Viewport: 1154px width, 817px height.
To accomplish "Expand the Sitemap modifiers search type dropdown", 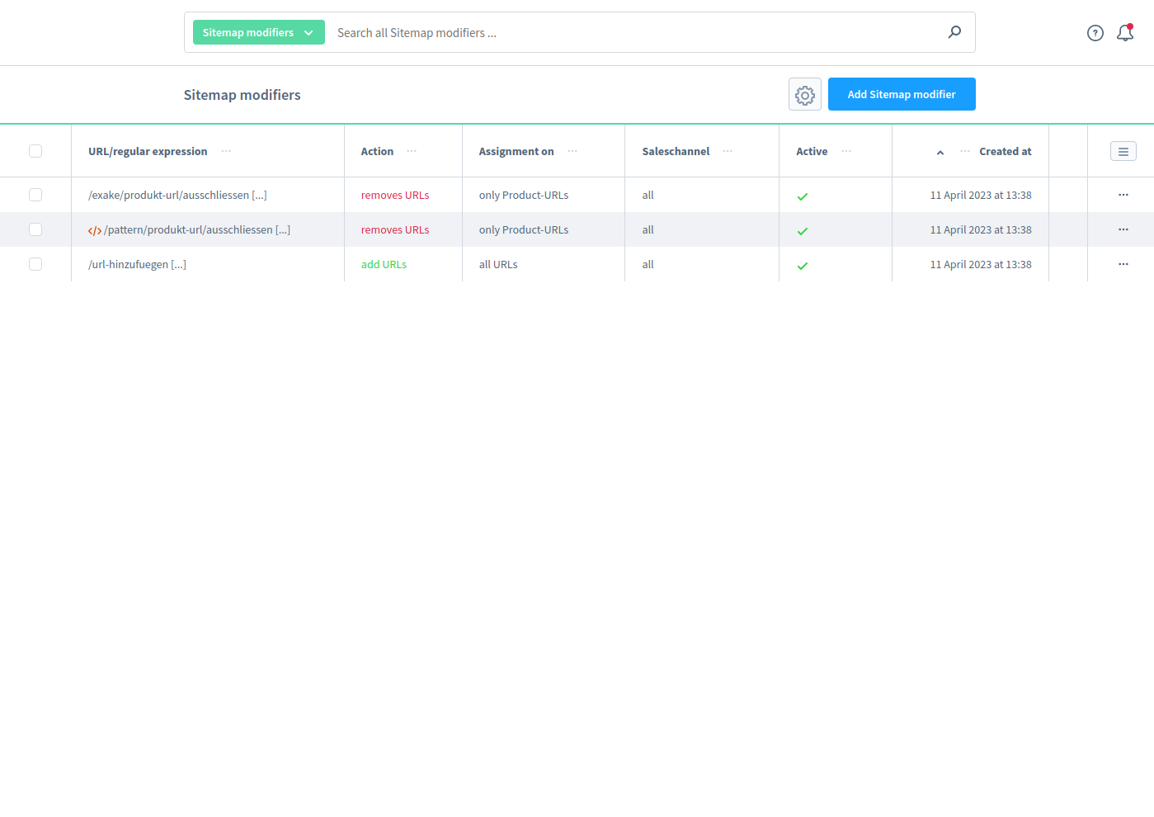I will pos(259,32).
